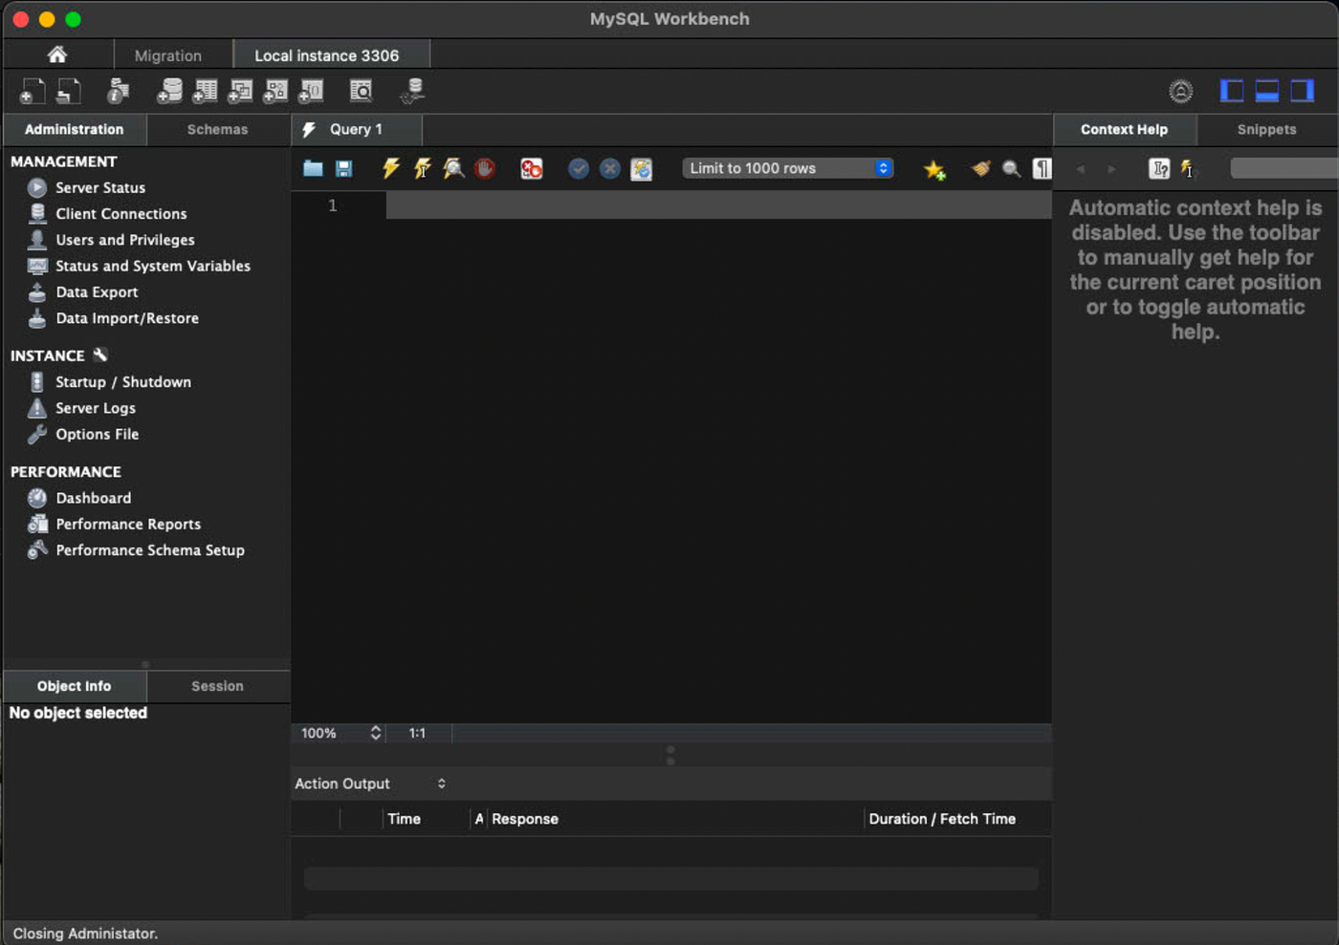The height and width of the screenshot is (945, 1339).
Task: Switch to the Schemas tab
Action: [218, 130]
